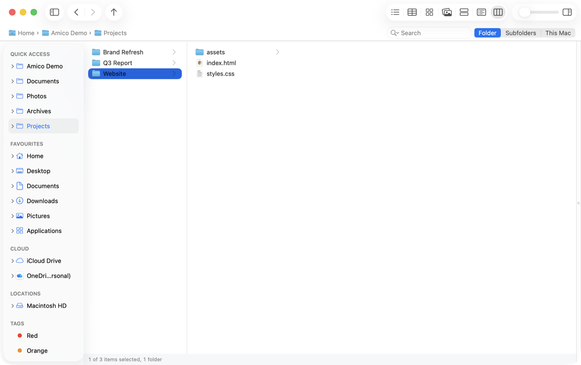Expand Home in Favourites

point(13,156)
